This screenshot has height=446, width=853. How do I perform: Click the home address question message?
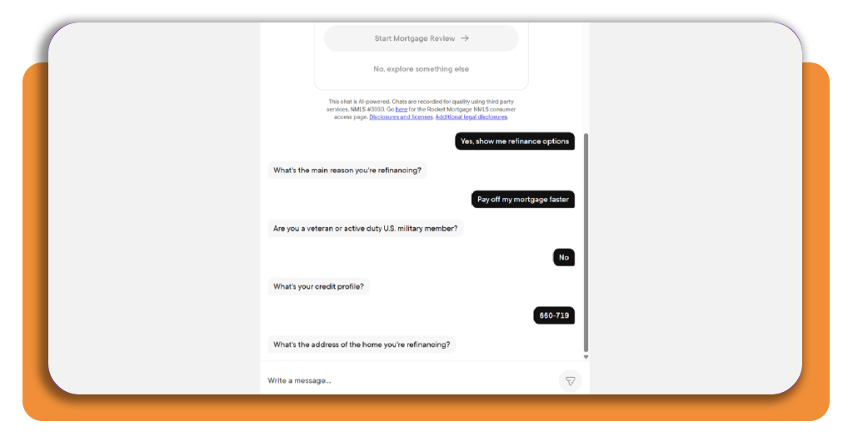362,344
